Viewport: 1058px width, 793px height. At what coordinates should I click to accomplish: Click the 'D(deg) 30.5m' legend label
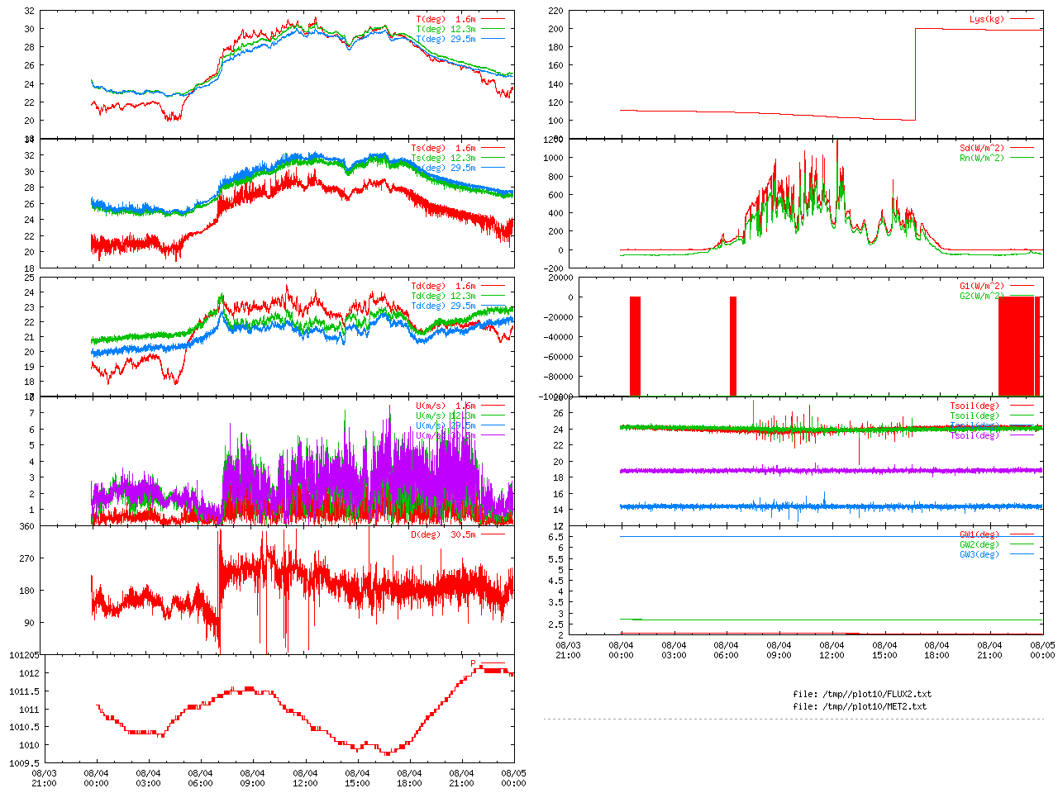tap(443, 534)
